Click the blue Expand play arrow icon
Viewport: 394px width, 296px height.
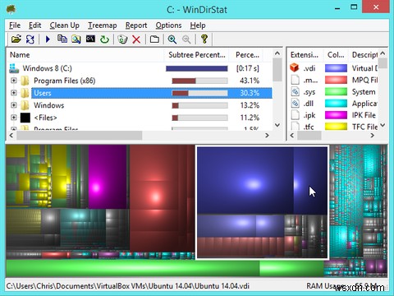point(48,39)
